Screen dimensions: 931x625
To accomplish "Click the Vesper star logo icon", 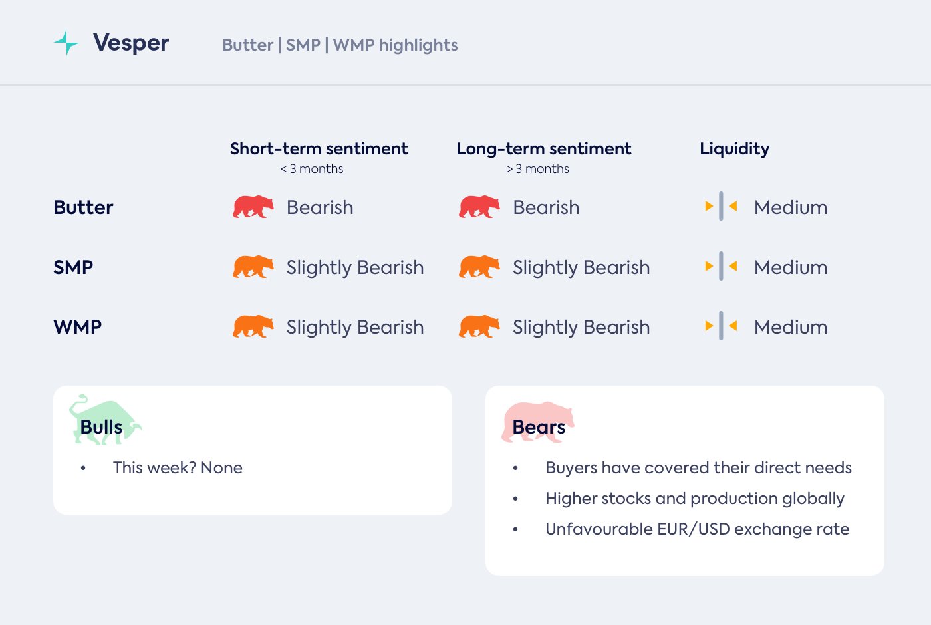I will point(66,43).
